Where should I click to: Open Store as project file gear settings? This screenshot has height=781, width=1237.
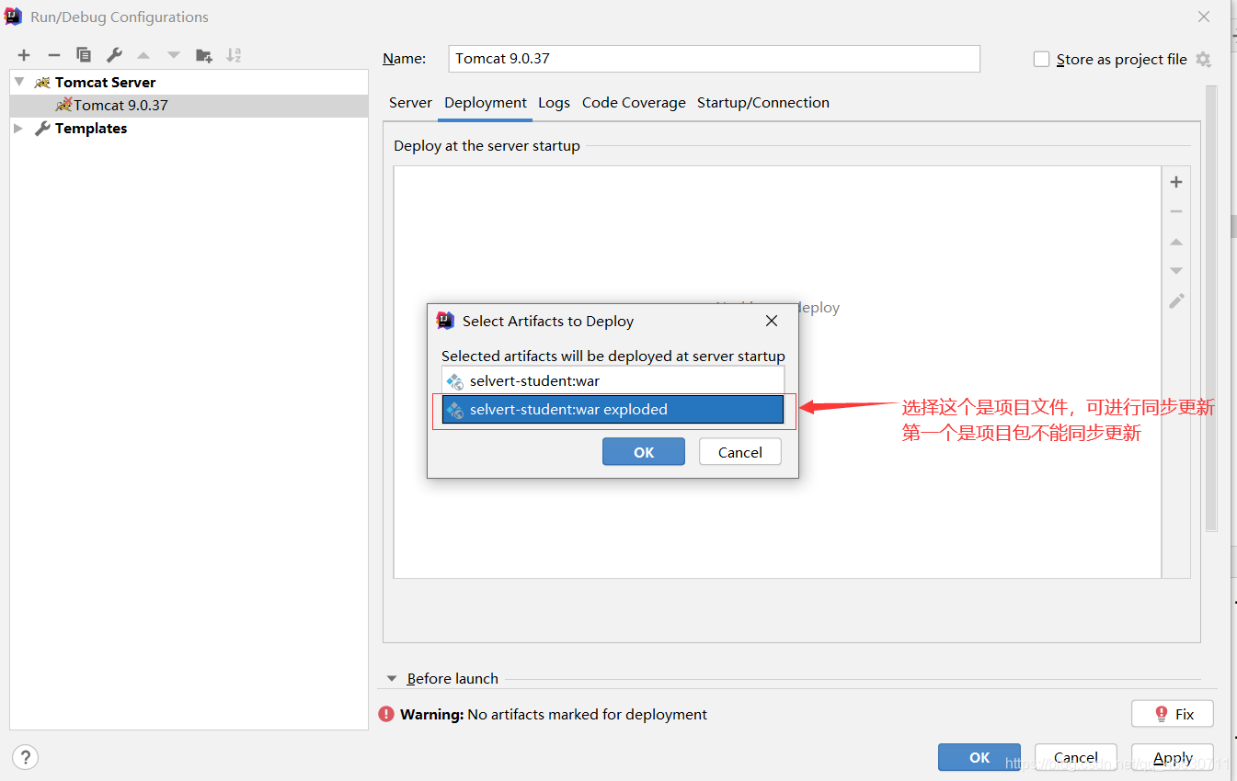pyautogui.click(x=1204, y=60)
